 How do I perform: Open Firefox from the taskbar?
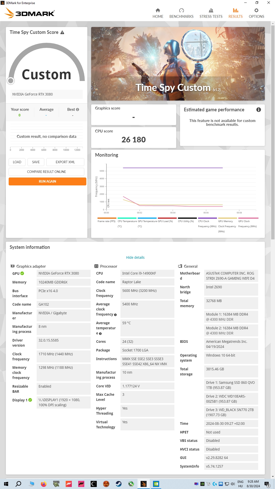(44, 484)
